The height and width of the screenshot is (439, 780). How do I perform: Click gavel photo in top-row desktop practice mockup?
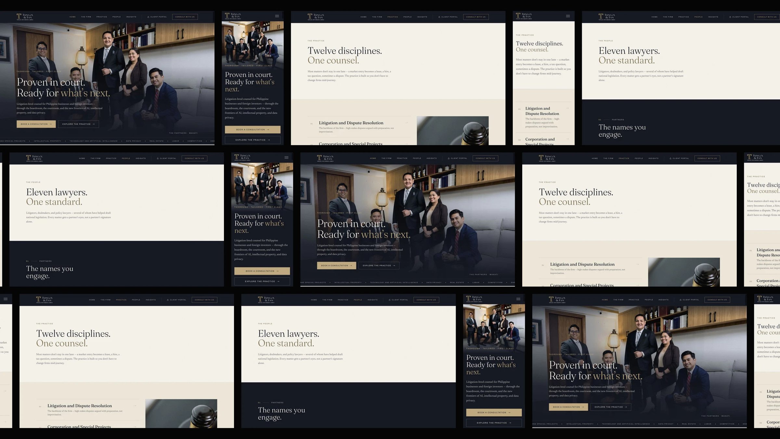453,131
